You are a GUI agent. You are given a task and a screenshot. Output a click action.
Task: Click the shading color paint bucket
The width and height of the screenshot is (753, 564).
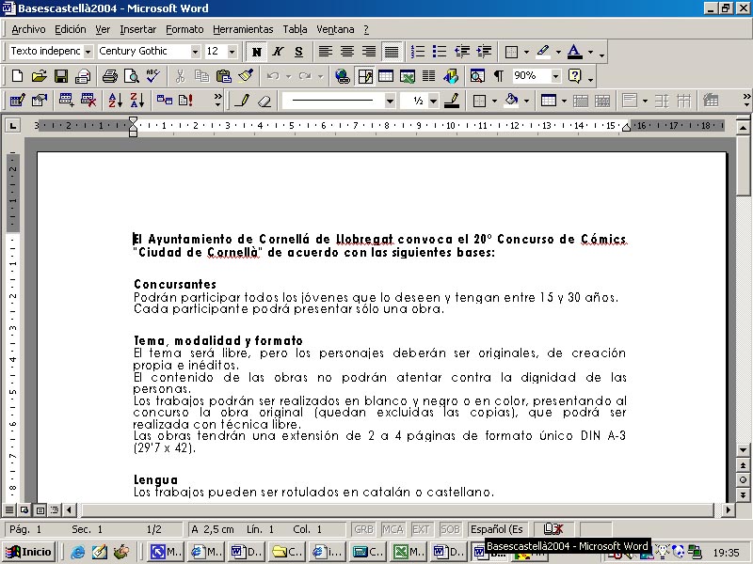point(511,101)
